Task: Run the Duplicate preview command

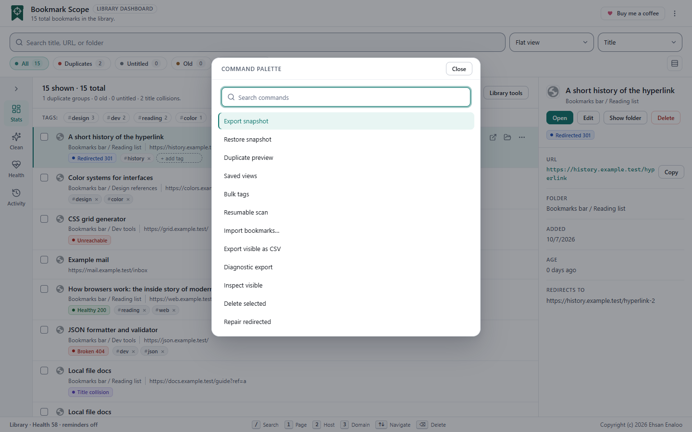Action: pos(346,157)
